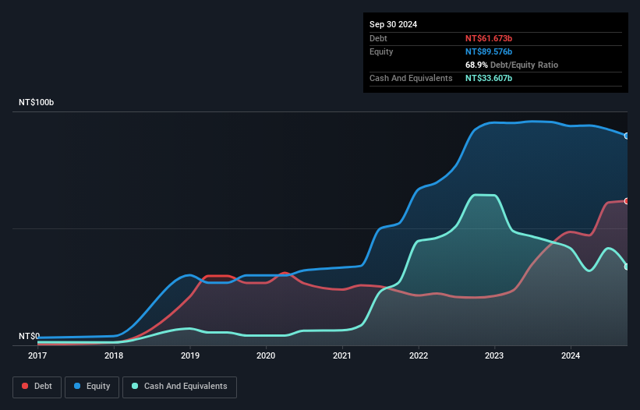Image resolution: width=640 pixels, height=410 pixels.
Task: Toggle the Equity series legend button
Action: coord(92,387)
